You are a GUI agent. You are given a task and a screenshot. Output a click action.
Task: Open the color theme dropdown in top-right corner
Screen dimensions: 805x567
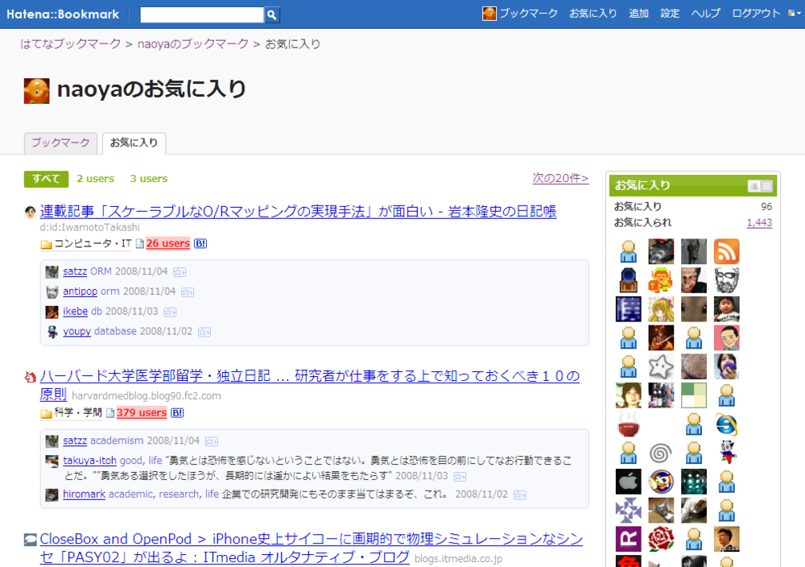tap(795, 14)
